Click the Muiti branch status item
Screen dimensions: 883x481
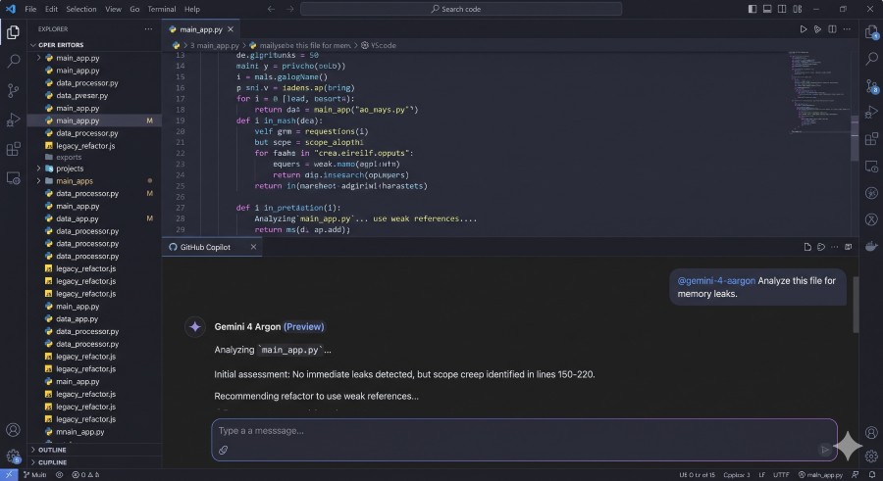click(35, 475)
